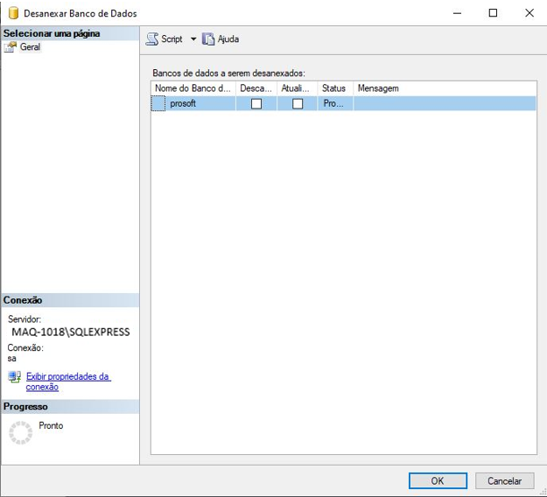The image size is (547, 497).
Task: Click the Status cell of prosoft row
Action: point(334,103)
